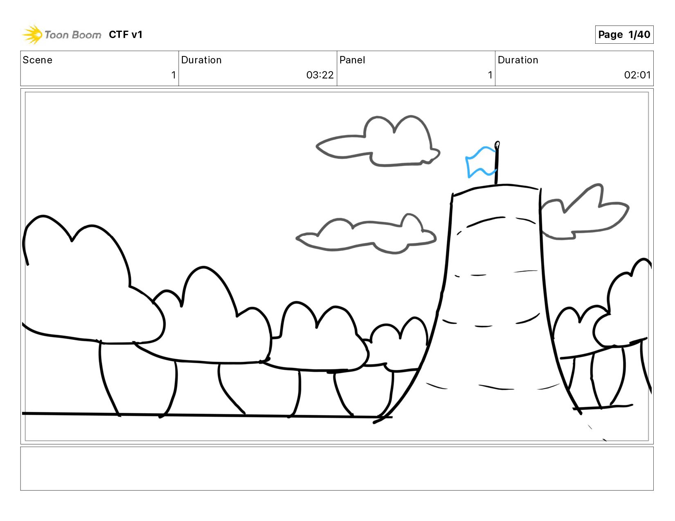Image resolution: width=675 pixels, height=521 pixels.
Task: Click the 'Page 1/40' indicator
Action: (624, 35)
